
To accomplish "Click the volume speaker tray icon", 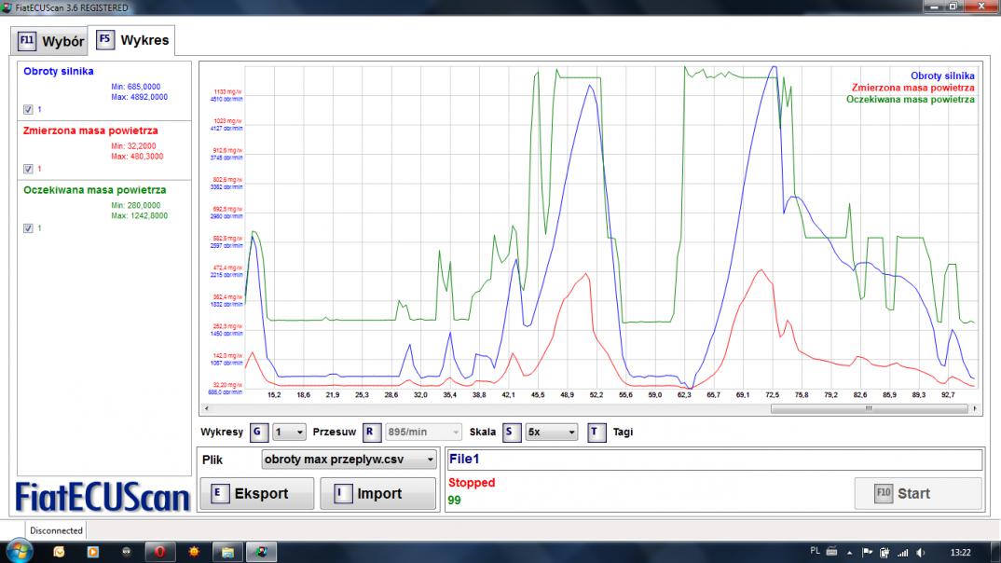I will [920, 553].
